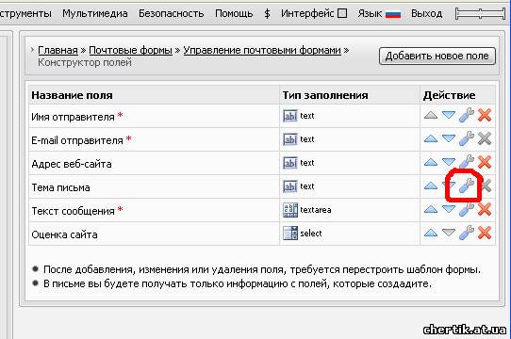Move Имя отправителя field down

(x=449, y=115)
